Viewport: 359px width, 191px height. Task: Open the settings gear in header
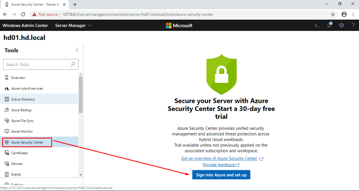(341, 25)
